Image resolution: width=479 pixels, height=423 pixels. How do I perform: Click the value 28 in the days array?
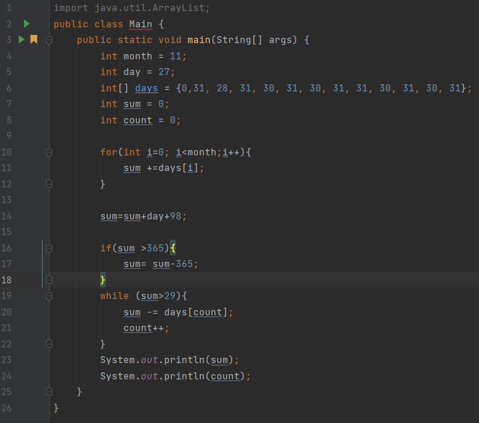(222, 88)
